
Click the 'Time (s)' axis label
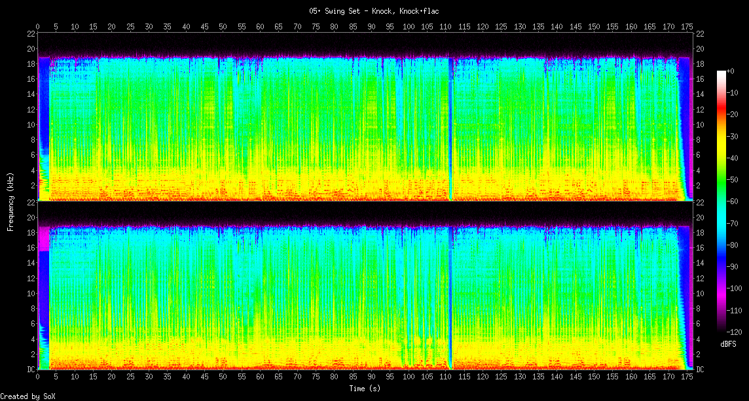click(x=365, y=389)
